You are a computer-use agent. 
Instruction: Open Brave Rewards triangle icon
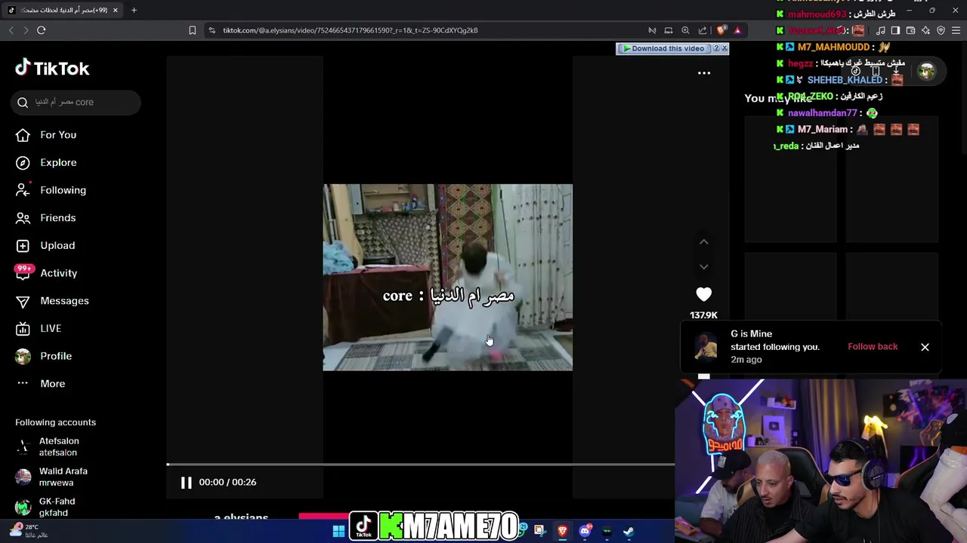[737, 30]
